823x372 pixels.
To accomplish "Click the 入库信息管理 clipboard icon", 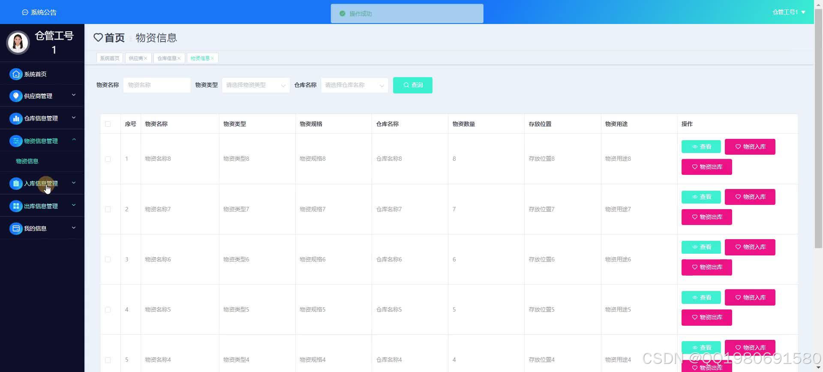I will point(16,183).
